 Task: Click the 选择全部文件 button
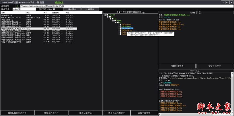pyautogui.click(x=144, y=113)
